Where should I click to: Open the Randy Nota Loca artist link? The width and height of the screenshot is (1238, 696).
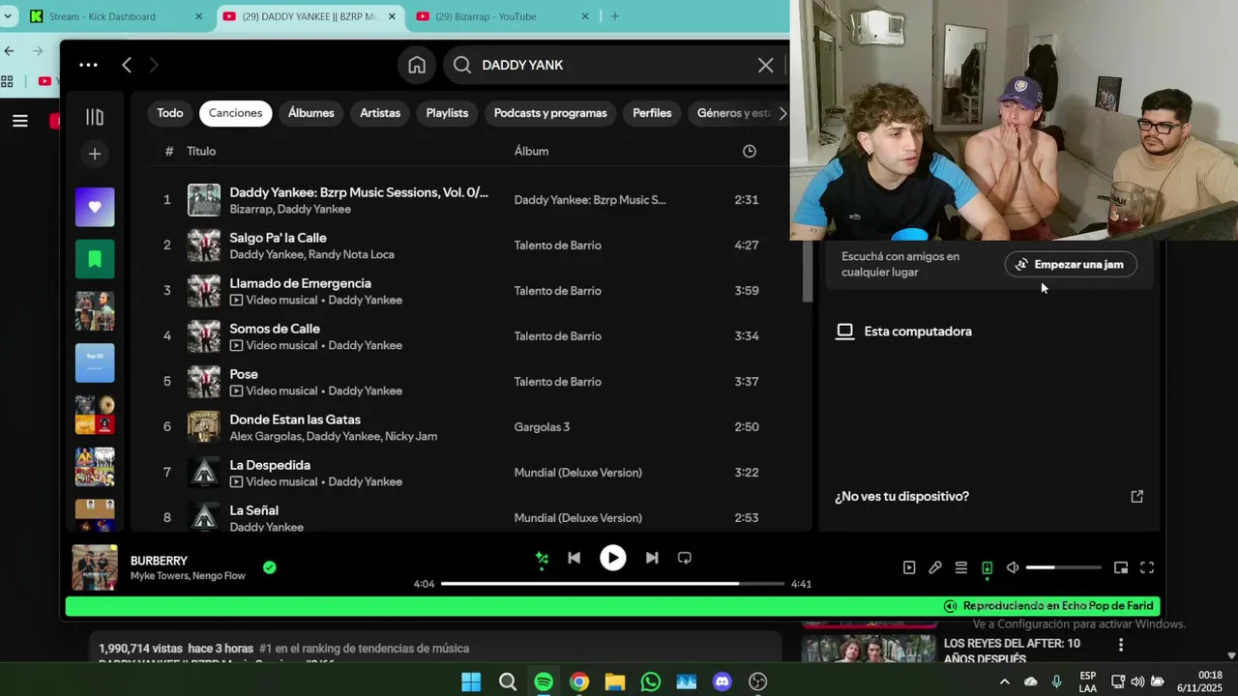[352, 255]
